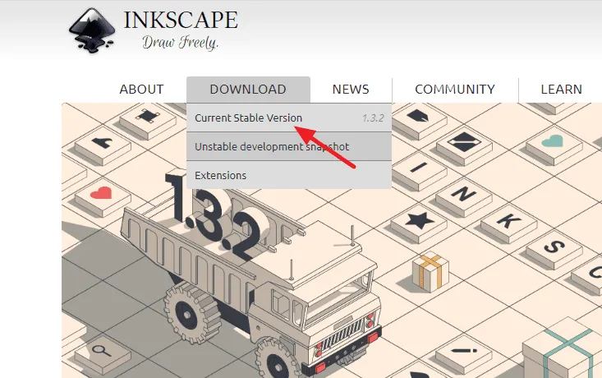Open the ABOUT menu
This screenshot has height=378, width=602.
[x=141, y=90]
